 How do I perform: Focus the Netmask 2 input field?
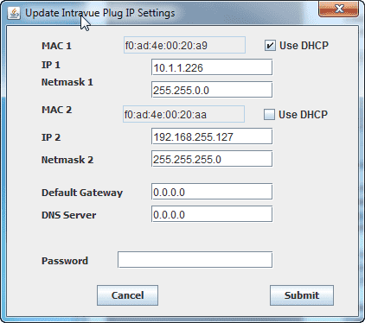[x=212, y=159]
